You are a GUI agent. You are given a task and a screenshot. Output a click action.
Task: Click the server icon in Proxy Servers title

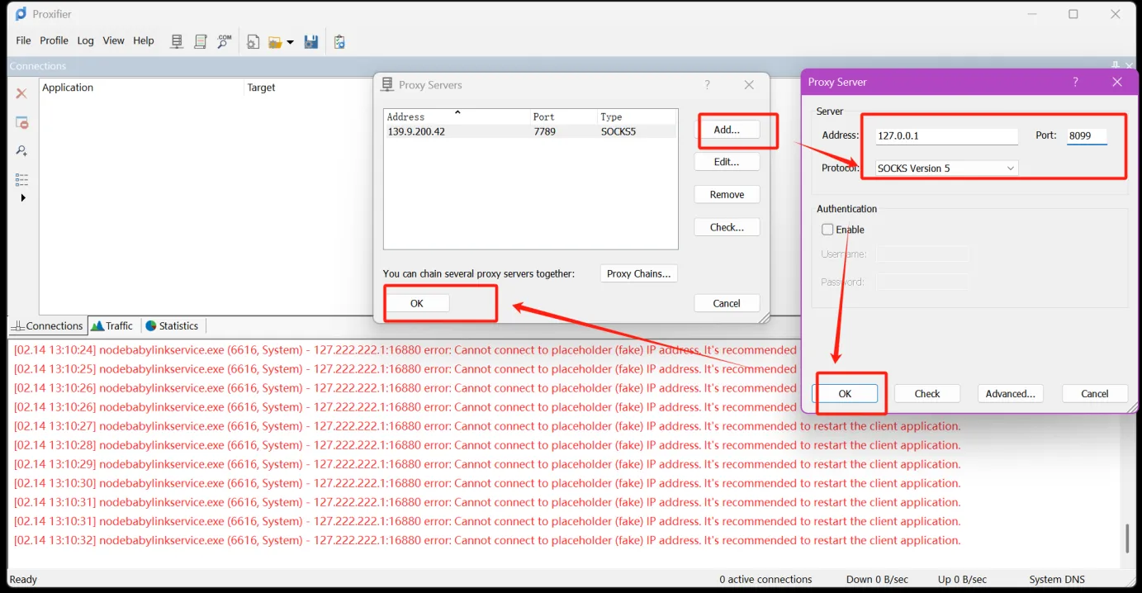(387, 84)
